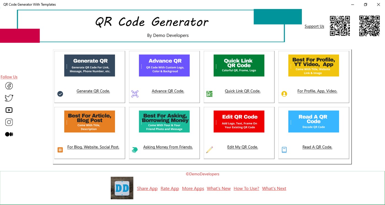This screenshot has height=205, width=385.
Task: Open the Quick Link QR Code link
Action: point(242,91)
